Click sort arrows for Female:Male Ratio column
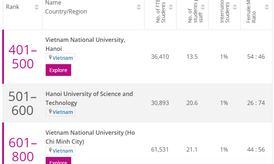 click(267, 7)
